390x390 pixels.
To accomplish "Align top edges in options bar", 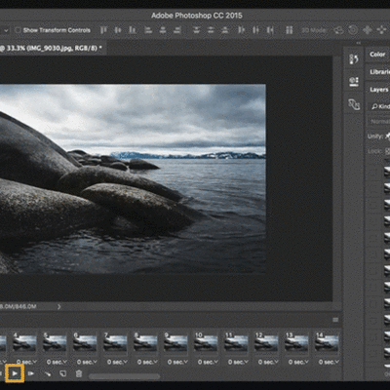I will point(103,30).
